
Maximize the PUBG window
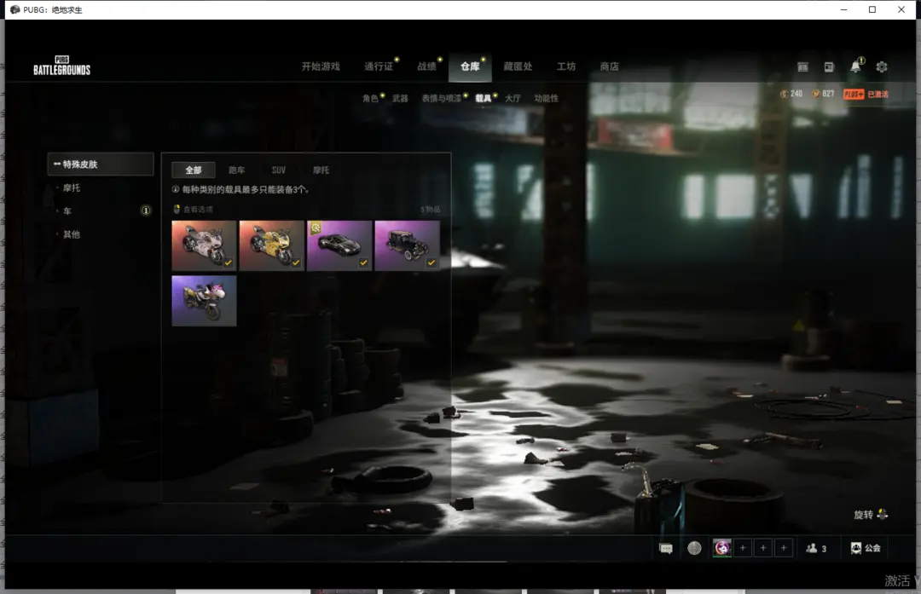[872, 9]
